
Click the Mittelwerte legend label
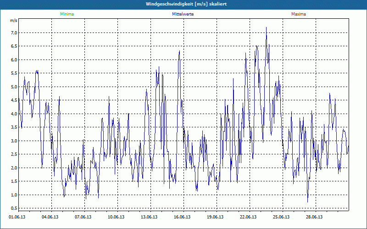[x=183, y=14]
